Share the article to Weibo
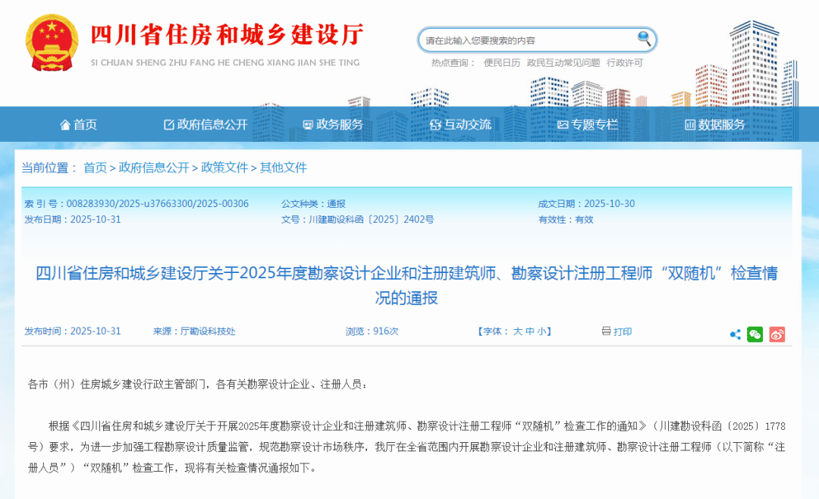The height and width of the screenshot is (499, 819). (x=777, y=334)
